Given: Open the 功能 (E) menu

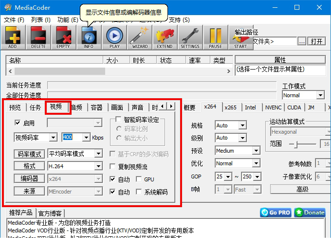Looking at the screenshot, I should click(68, 20).
